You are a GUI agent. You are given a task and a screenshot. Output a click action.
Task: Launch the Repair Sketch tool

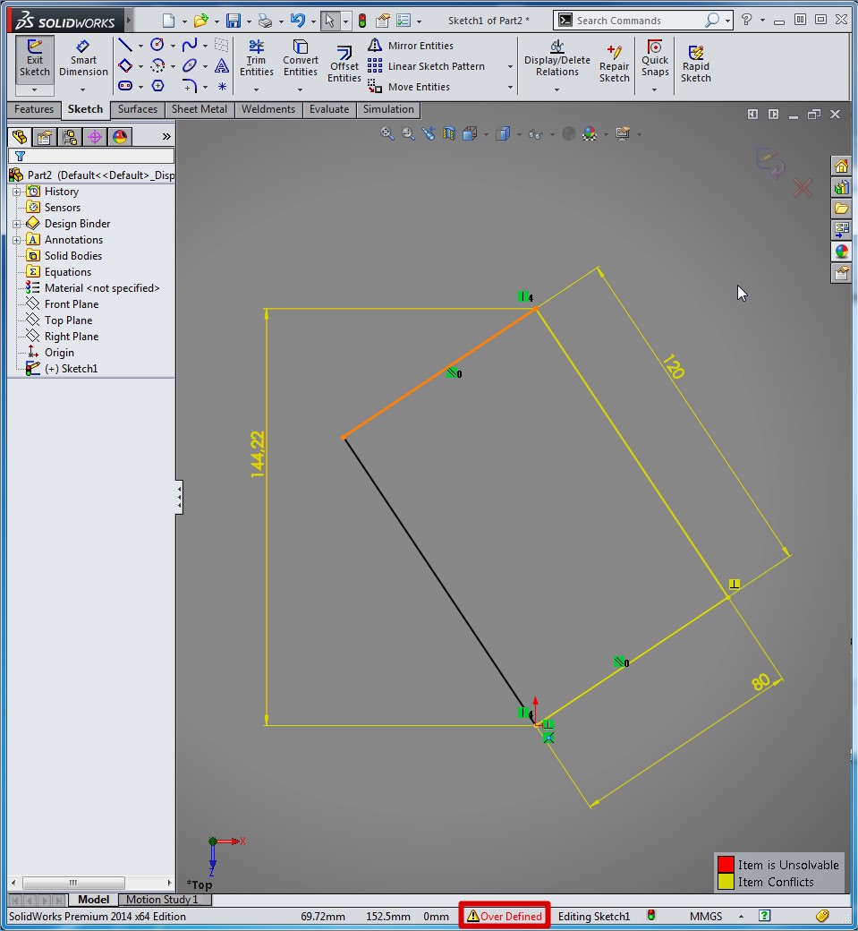pyautogui.click(x=615, y=64)
